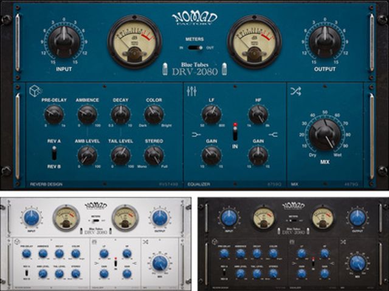Click the high-shelf filter icon
389x291 pixels.
274,135
